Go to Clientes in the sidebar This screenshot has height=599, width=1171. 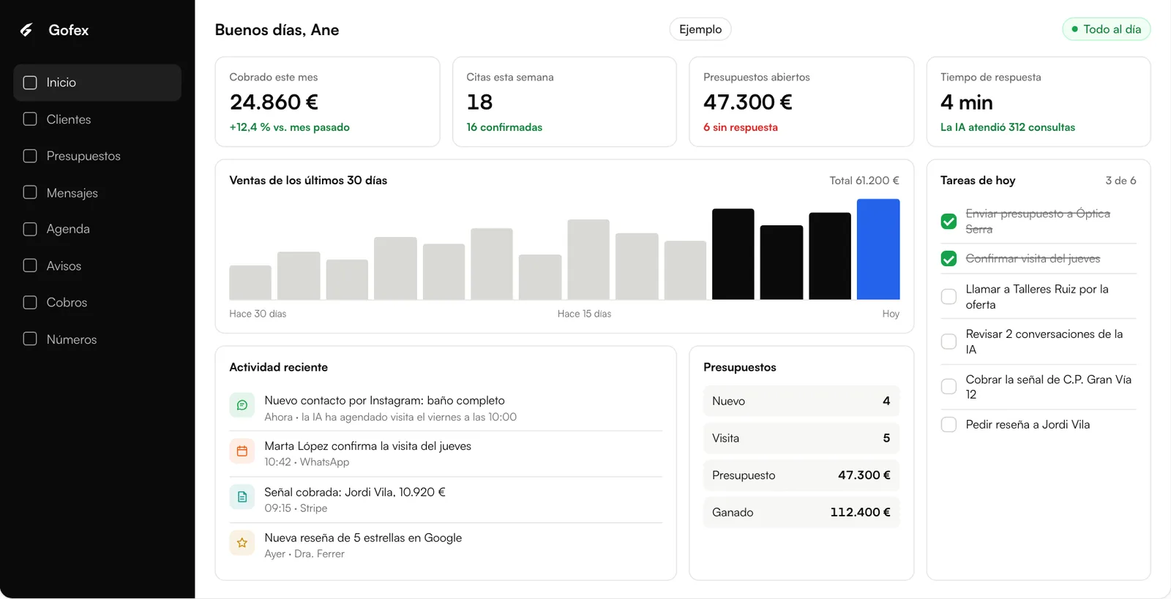click(x=69, y=119)
